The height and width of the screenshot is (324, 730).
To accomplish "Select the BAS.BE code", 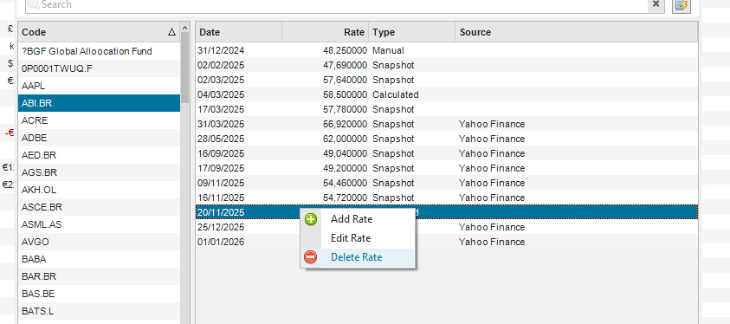I will point(99,294).
